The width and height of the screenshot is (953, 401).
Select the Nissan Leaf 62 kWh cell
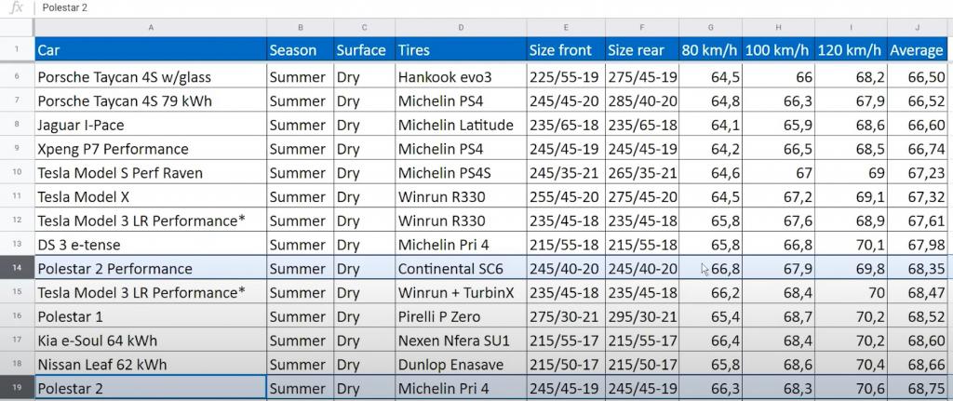pos(151,364)
